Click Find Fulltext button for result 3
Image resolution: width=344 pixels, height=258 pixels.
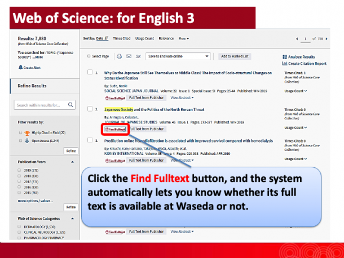coord(115,161)
